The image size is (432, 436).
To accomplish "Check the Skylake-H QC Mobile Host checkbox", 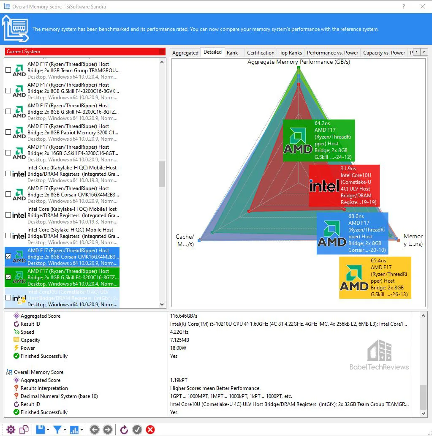I will click(x=8, y=236).
